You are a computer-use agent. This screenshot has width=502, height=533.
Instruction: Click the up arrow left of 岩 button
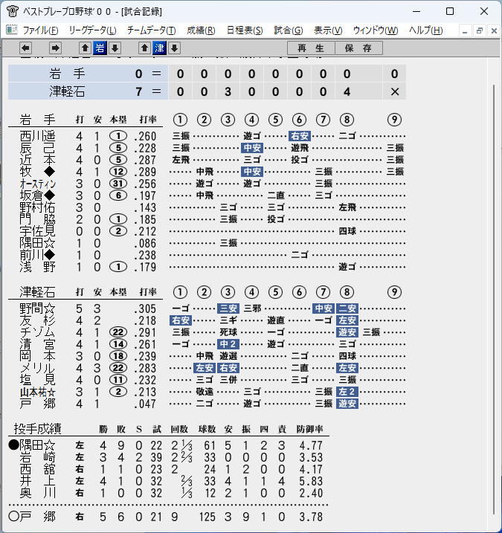tap(85, 48)
